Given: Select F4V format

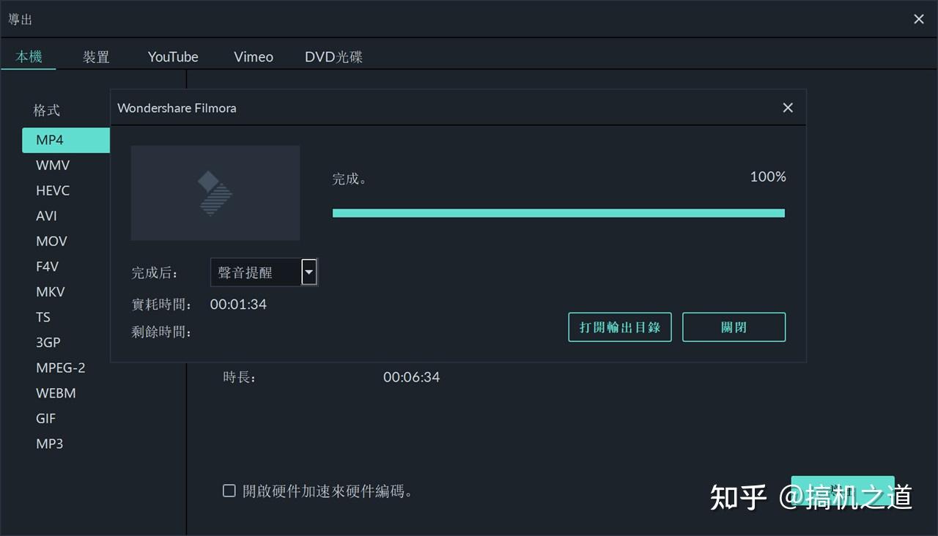Looking at the screenshot, I should pyautogui.click(x=47, y=267).
